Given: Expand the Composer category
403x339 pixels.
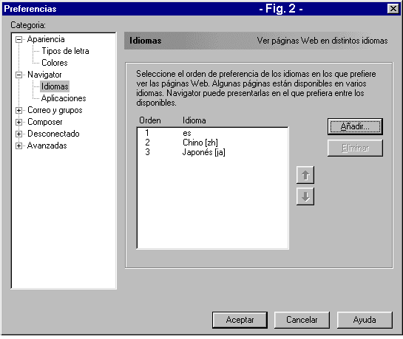Looking at the screenshot, I should (18, 122).
